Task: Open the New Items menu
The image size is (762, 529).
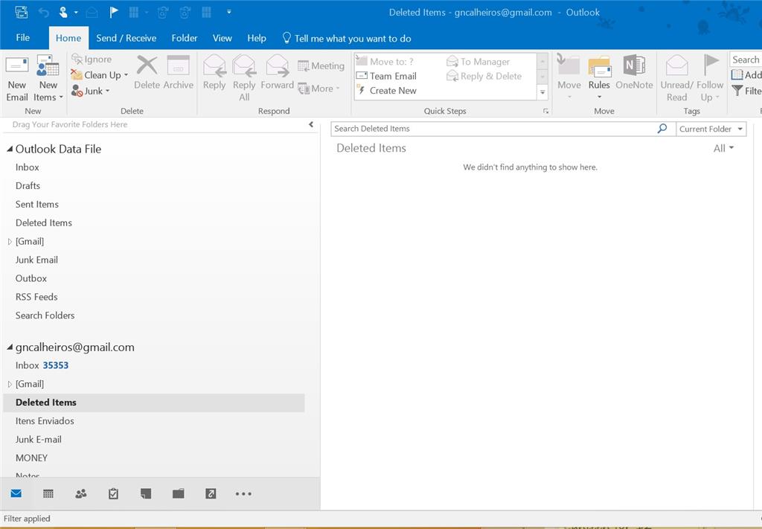Action: [x=48, y=78]
